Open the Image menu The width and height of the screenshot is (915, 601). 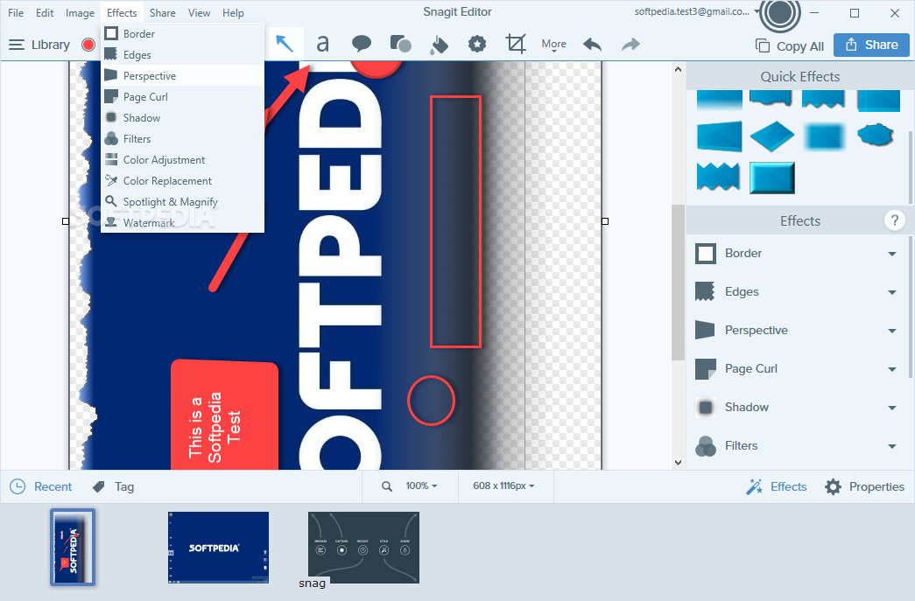80,13
